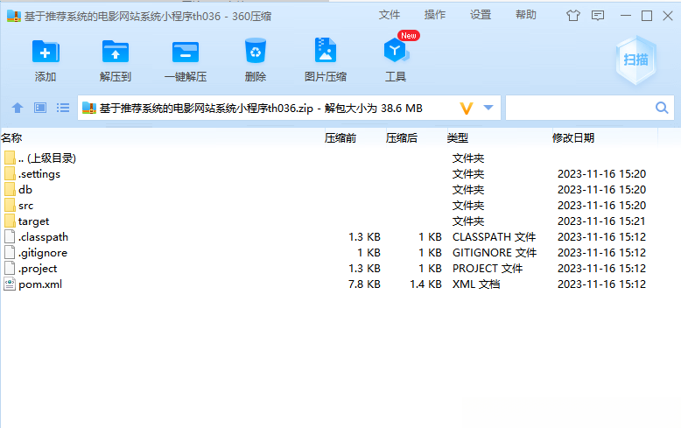Maximize the 360压缩 window
The height and width of the screenshot is (428, 681).
pyautogui.click(x=647, y=16)
